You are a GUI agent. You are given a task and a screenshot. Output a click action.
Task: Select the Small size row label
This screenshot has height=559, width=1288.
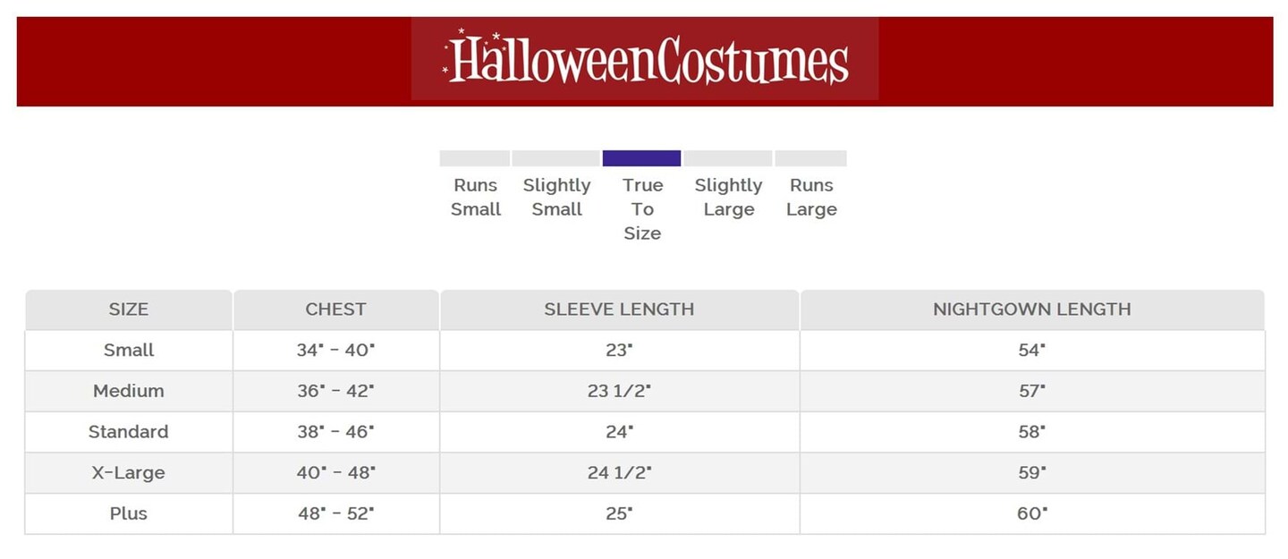[129, 350]
